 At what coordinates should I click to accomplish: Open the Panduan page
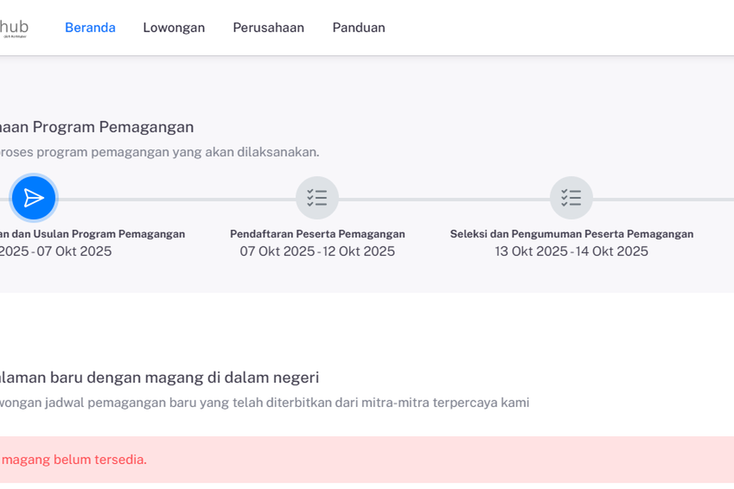[x=358, y=28]
